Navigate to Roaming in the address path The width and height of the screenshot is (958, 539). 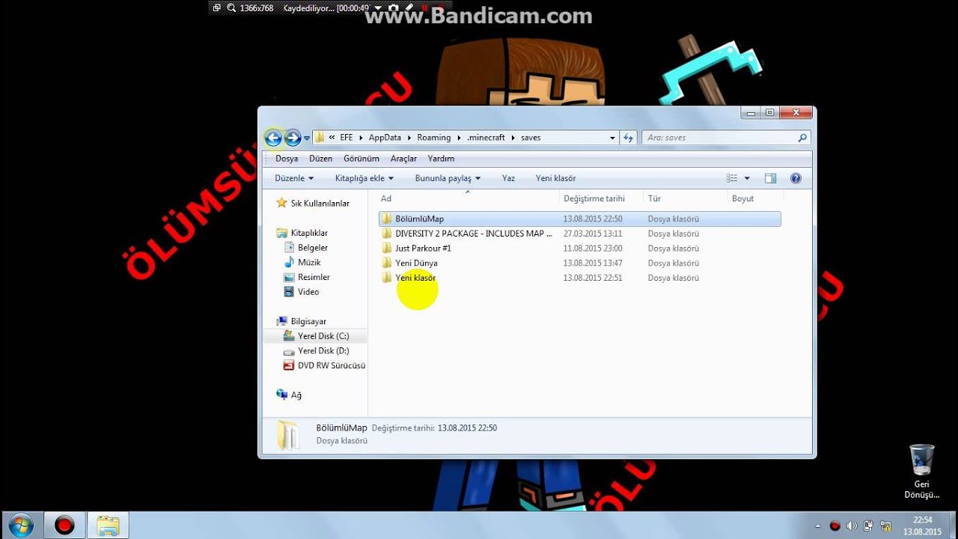[434, 138]
